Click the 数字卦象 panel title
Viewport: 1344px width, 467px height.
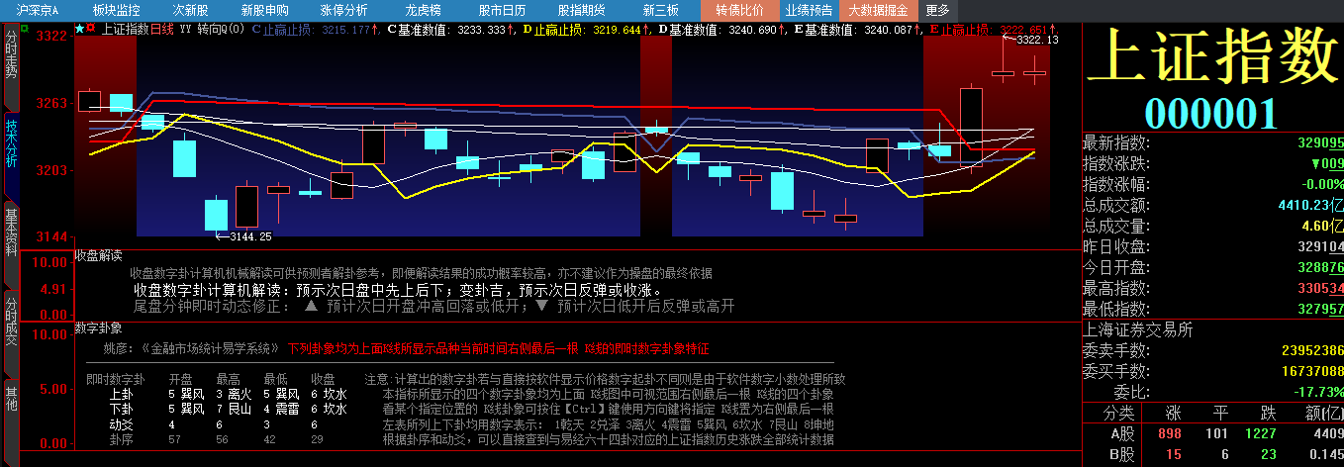99,327
